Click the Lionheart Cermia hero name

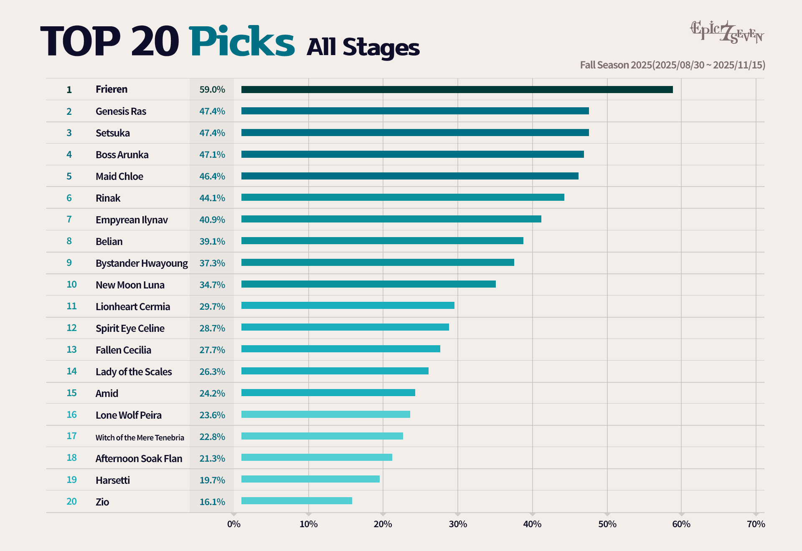click(x=132, y=307)
